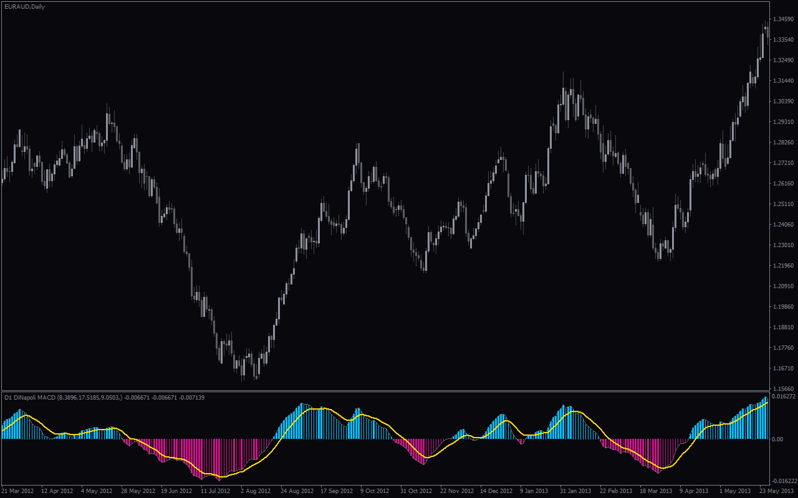Select the 12 Apr 2012 date label
The image size is (798, 498).
[58, 491]
